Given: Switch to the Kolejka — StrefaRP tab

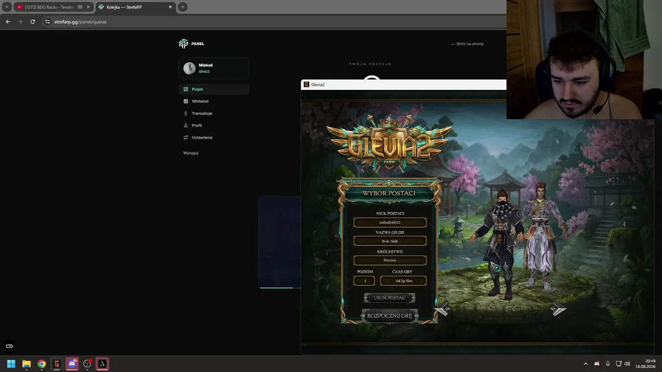Looking at the screenshot, I should [136, 7].
